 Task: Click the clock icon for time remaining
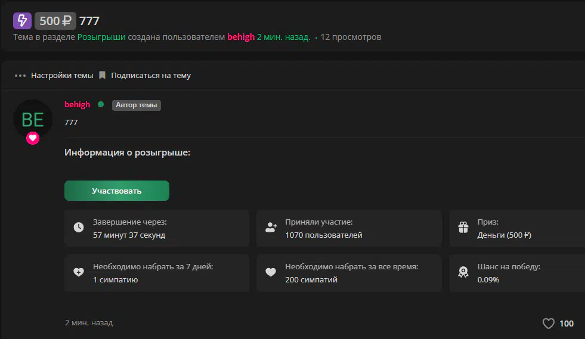79,227
